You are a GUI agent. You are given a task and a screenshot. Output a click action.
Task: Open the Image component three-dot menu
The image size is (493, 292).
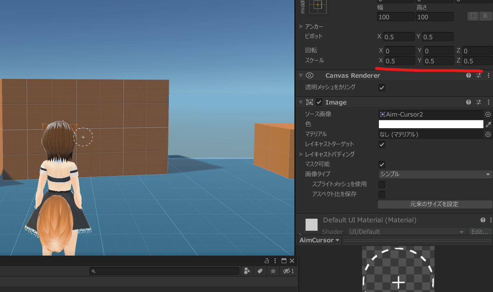[x=488, y=102]
